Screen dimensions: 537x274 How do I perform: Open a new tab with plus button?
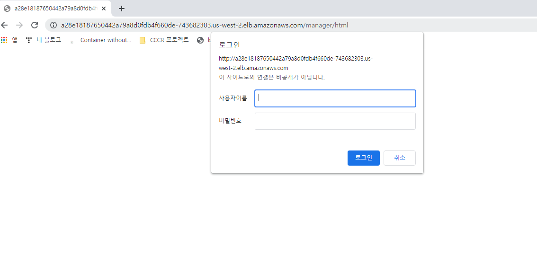coord(121,9)
